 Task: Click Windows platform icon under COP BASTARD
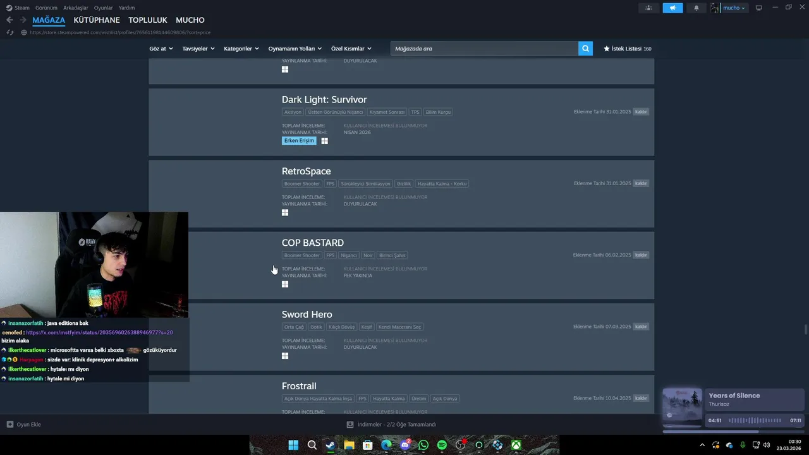tap(285, 284)
